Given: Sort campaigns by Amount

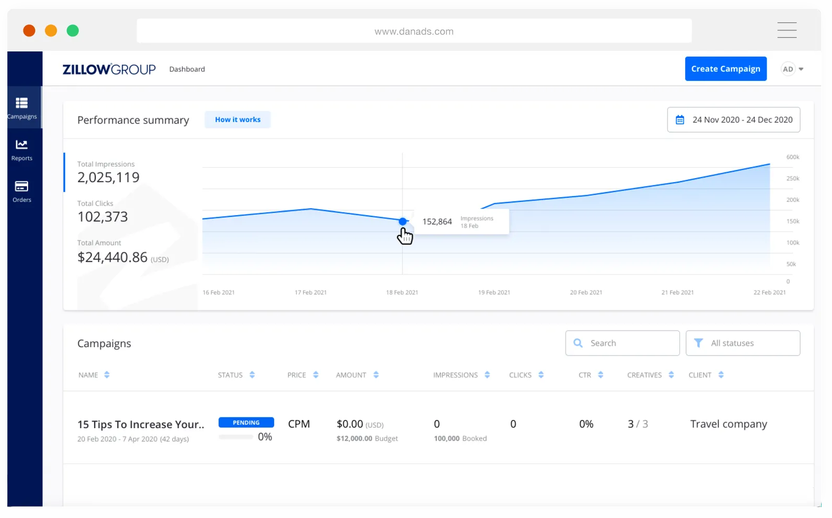Looking at the screenshot, I should click(376, 375).
